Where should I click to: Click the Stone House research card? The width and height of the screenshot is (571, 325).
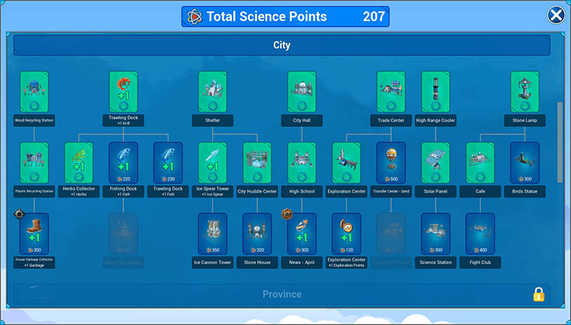(257, 233)
